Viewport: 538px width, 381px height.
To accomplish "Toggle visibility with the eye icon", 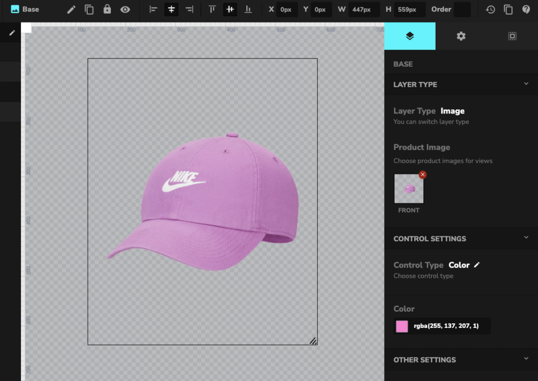I will (x=125, y=9).
